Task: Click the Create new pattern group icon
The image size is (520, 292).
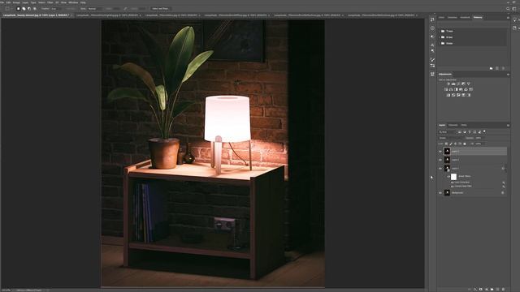Action: [x=491, y=68]
